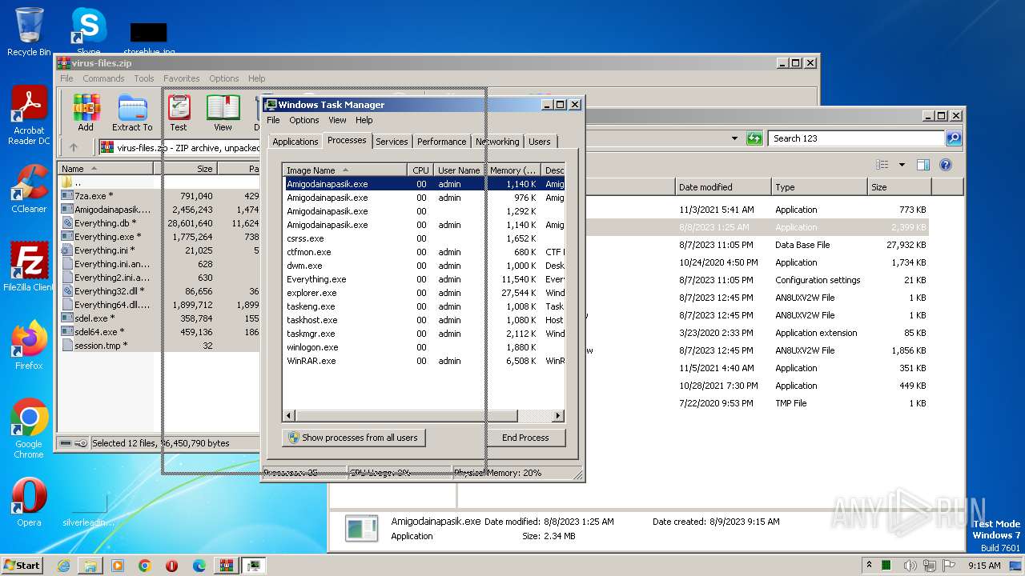Open Acrobat Reader DC desktop icon

[x=29, y=116]
